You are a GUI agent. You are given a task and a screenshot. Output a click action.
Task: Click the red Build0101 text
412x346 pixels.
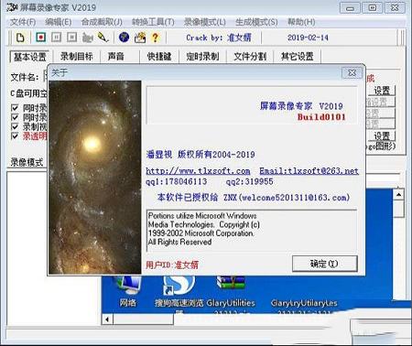pyautogui.click(x=321, y=117)
